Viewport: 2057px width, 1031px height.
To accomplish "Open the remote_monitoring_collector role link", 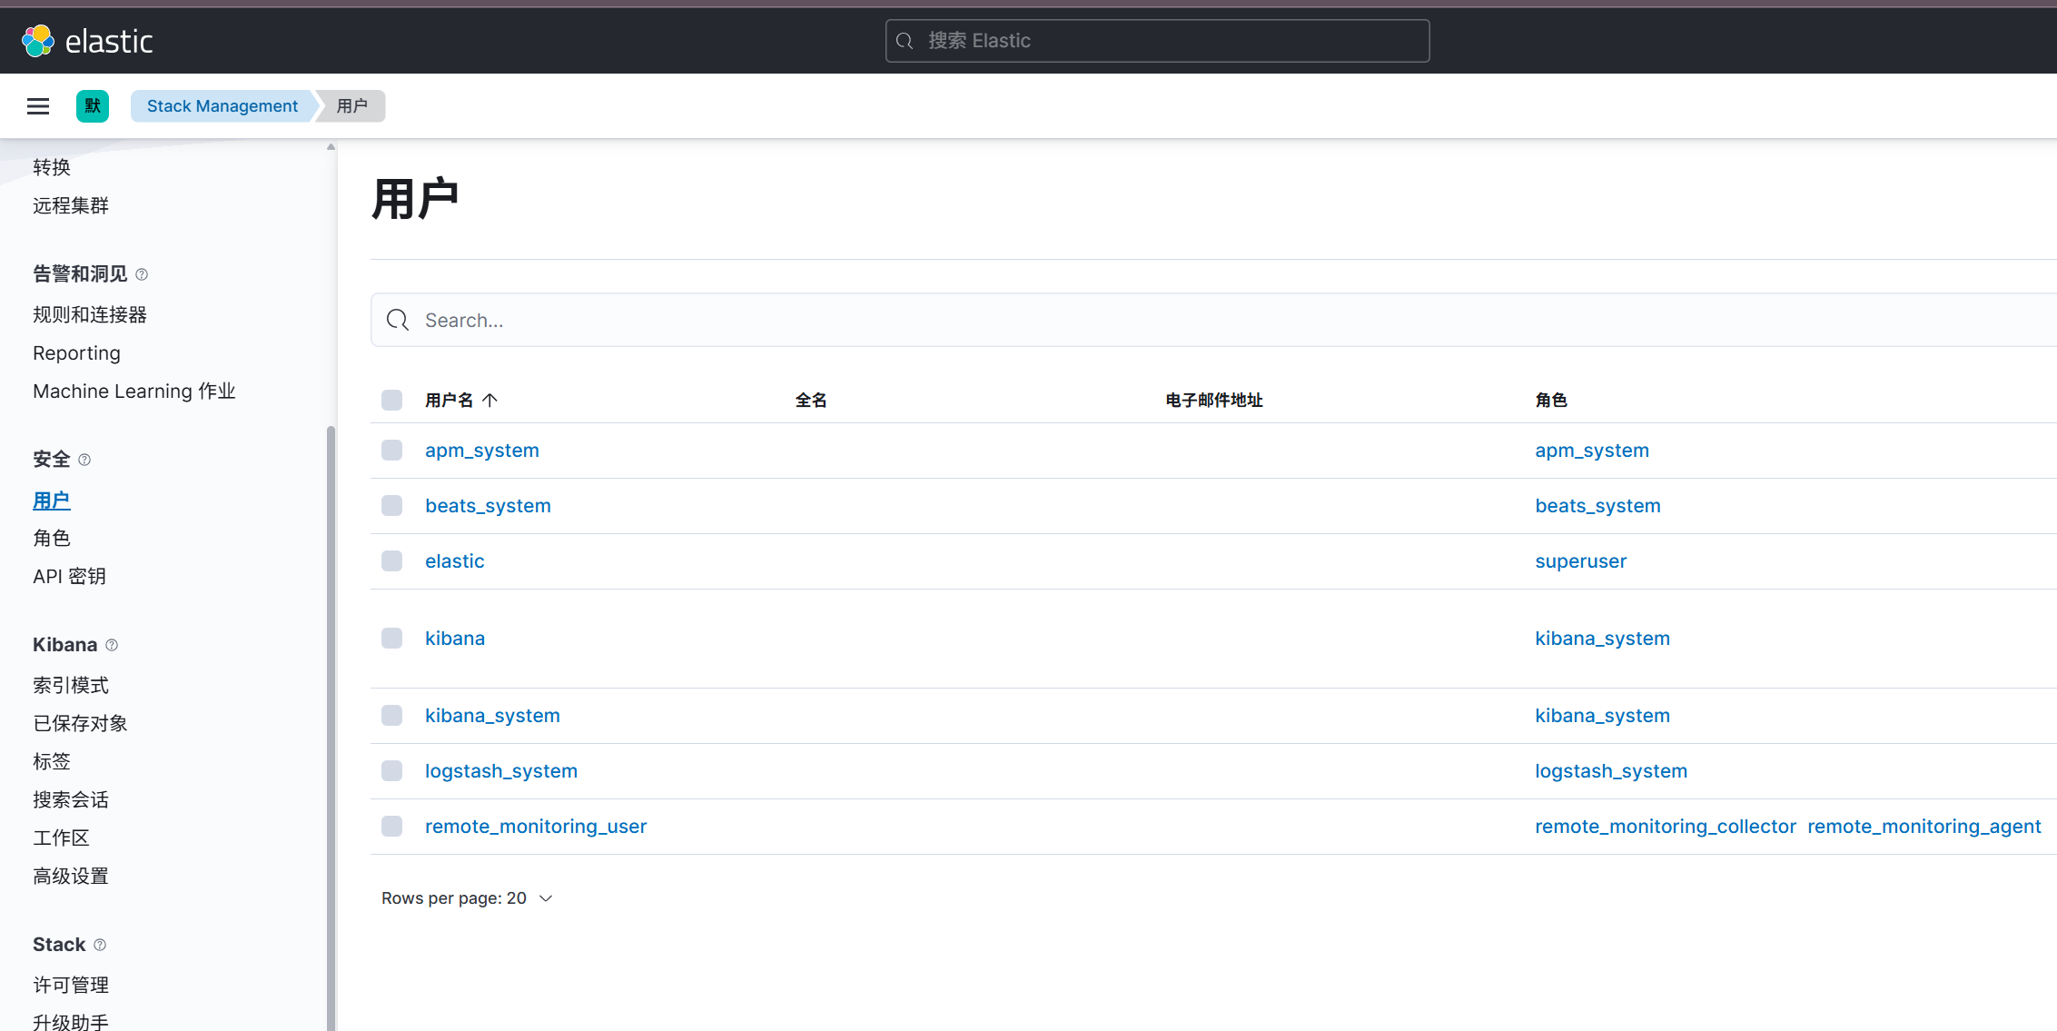I will click(x=1666, y=827).
